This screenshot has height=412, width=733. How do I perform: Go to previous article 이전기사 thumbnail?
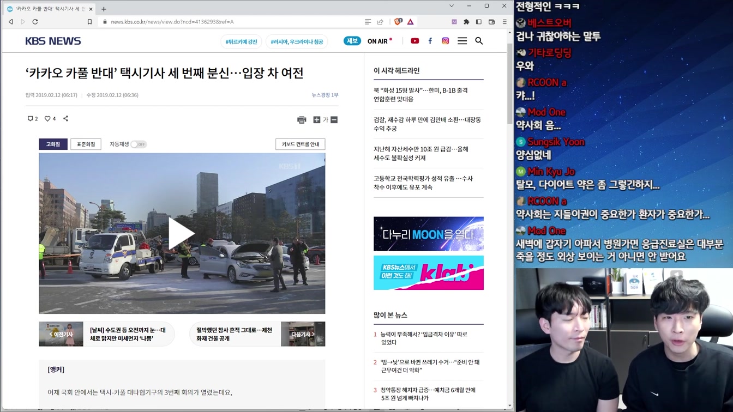61,334
